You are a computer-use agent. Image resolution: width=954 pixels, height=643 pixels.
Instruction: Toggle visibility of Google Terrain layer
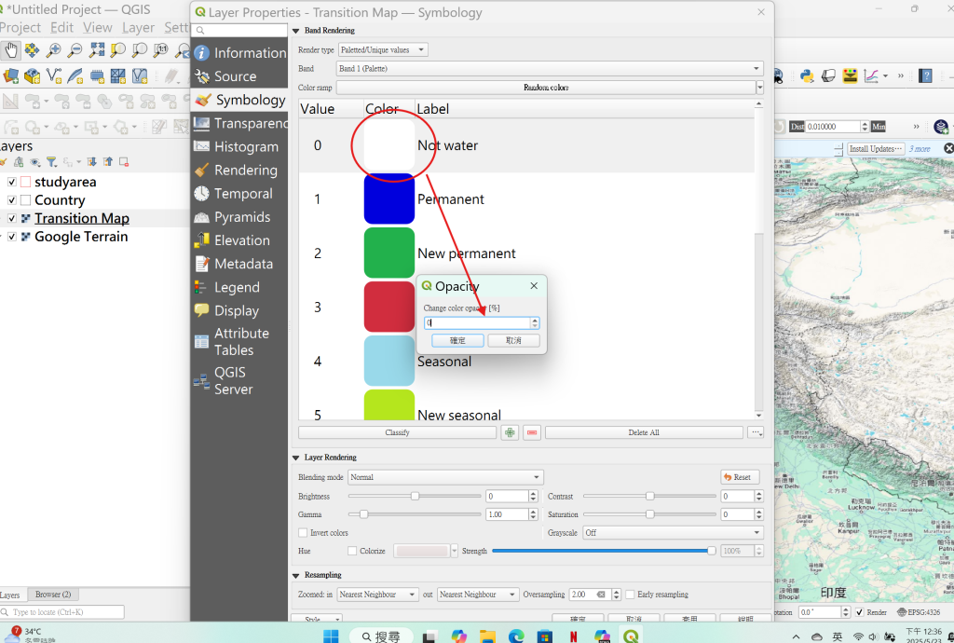(x=11, y=237)
